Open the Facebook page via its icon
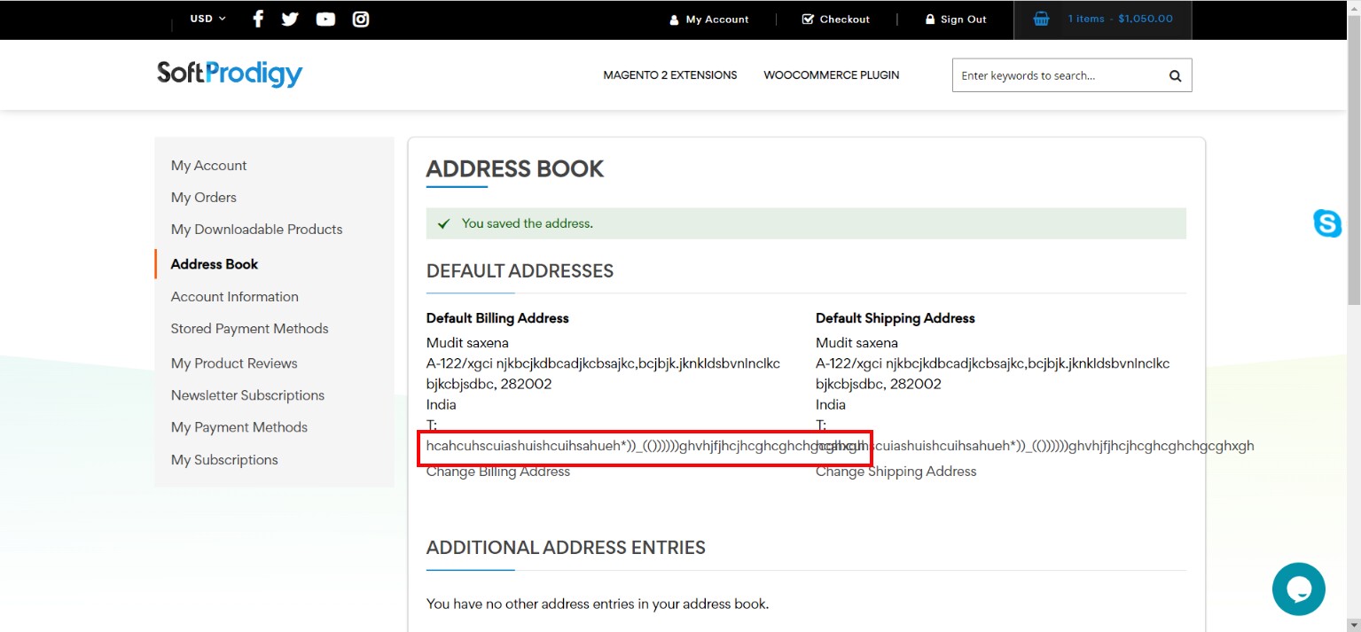Viewport: 1361px width, 632px height. point(257,19)
